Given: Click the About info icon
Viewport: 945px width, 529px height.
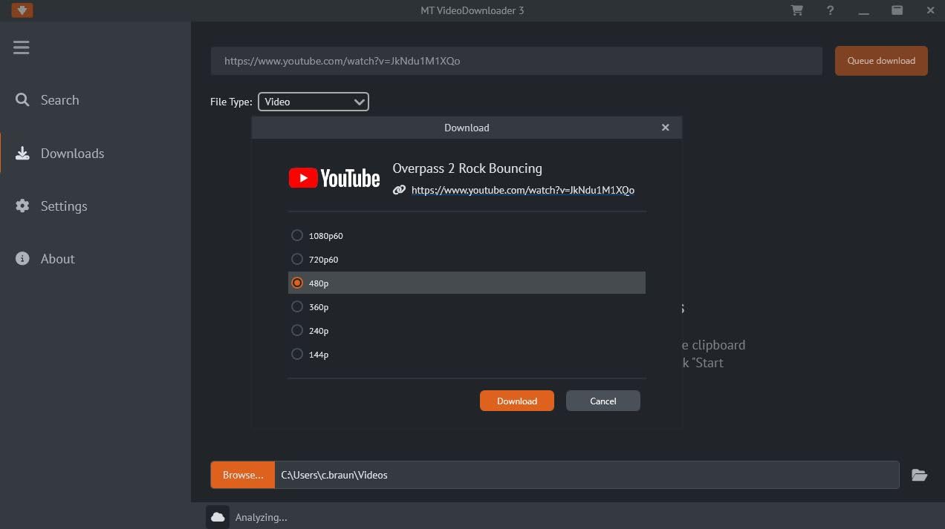Looking at the screenshot, I should 22,259.
